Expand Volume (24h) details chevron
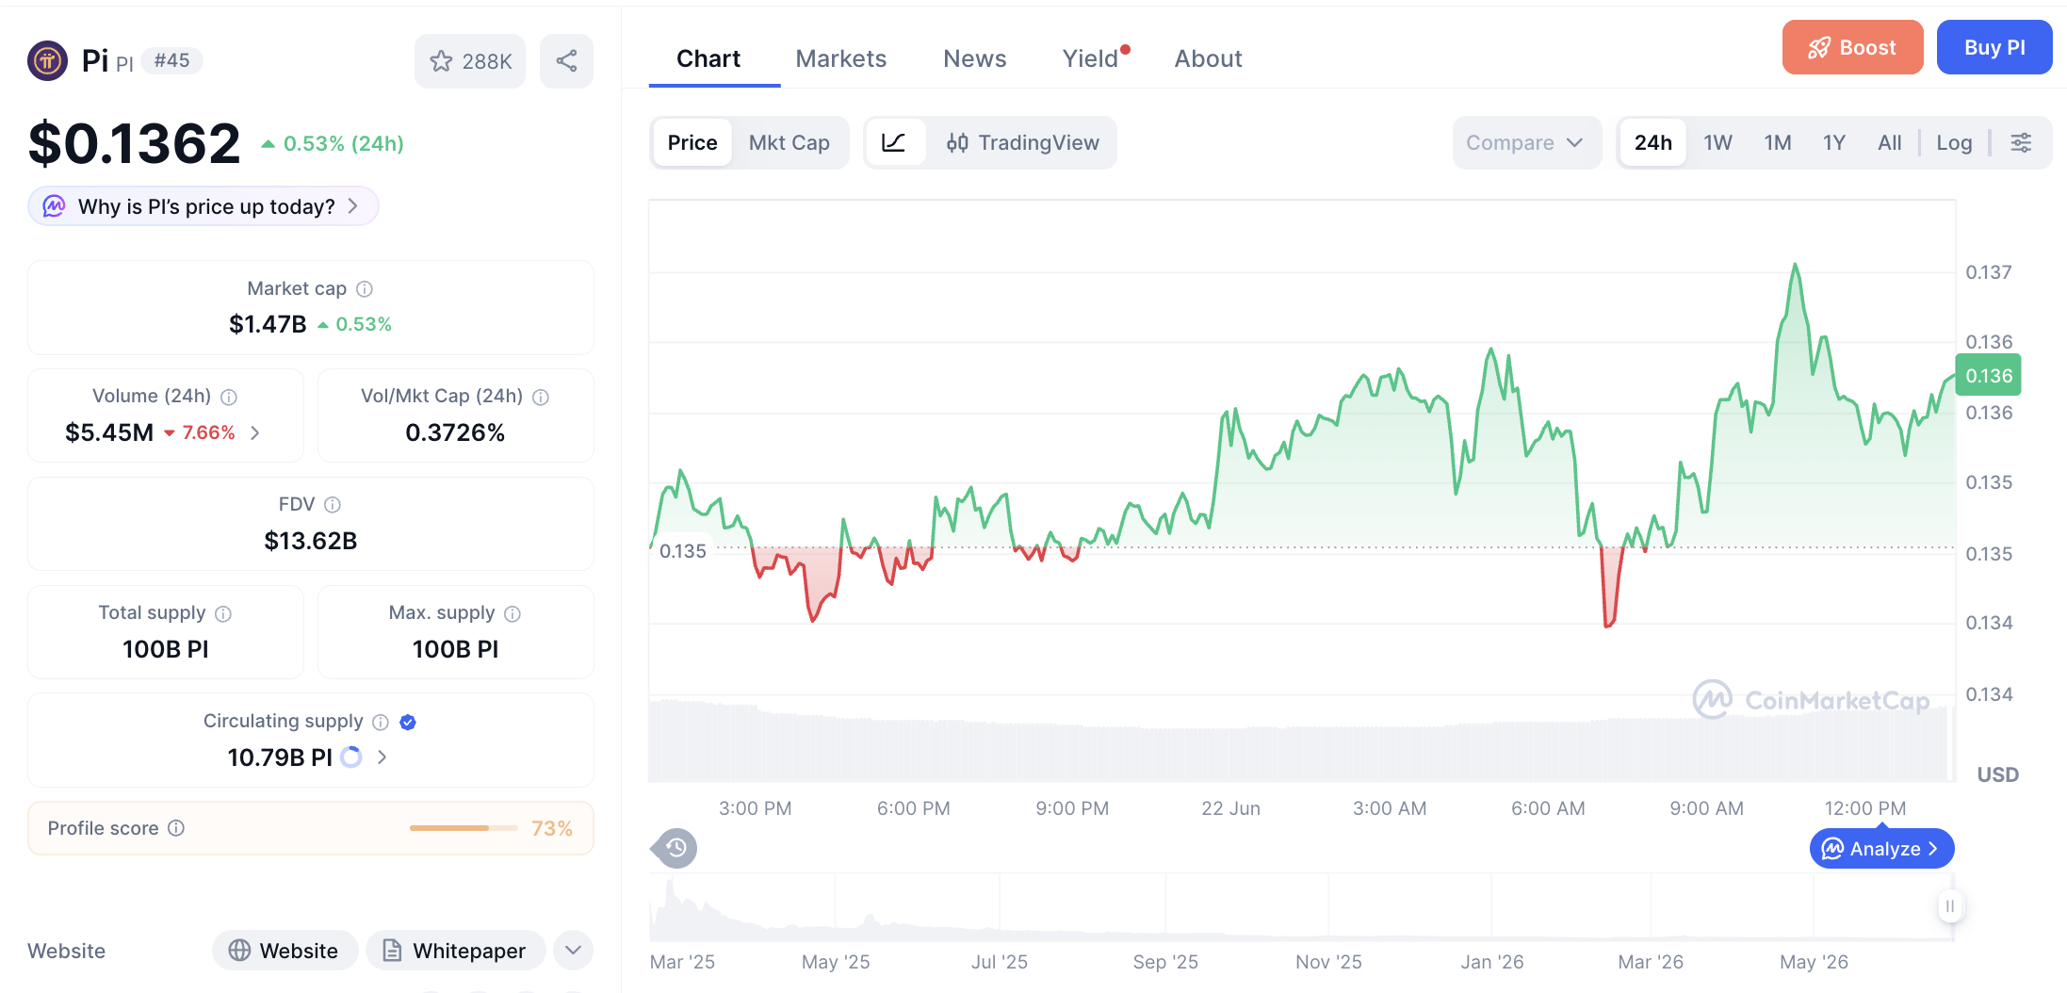Image resolution: width=2067 pixels, height=993 pixels. pyautogui.click(x=255, y=433)
